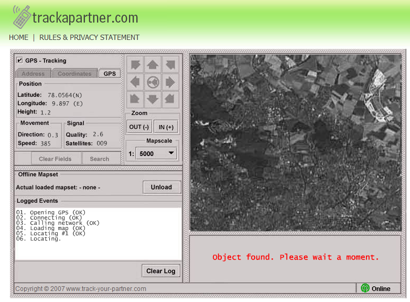
Task: Click log entry '05. Locating #1 (OK)'
Action: click(x=51, y=233)
